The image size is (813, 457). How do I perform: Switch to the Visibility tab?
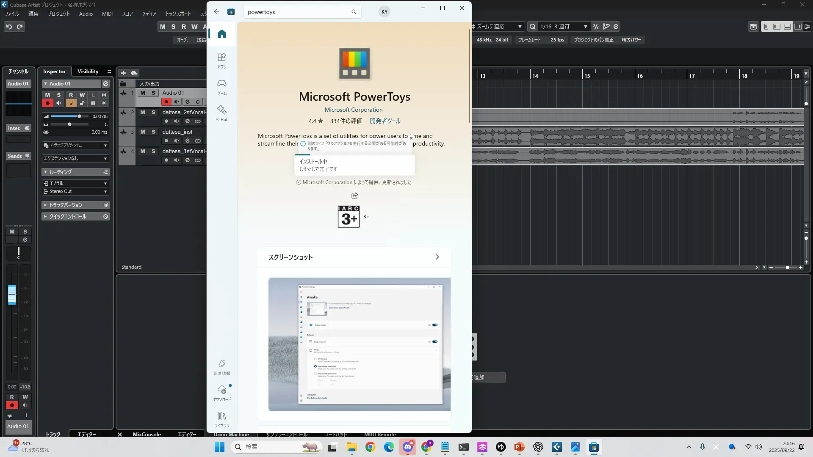click(x=88, y=72)
